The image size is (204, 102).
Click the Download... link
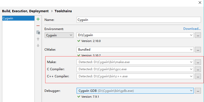[192, 29]
